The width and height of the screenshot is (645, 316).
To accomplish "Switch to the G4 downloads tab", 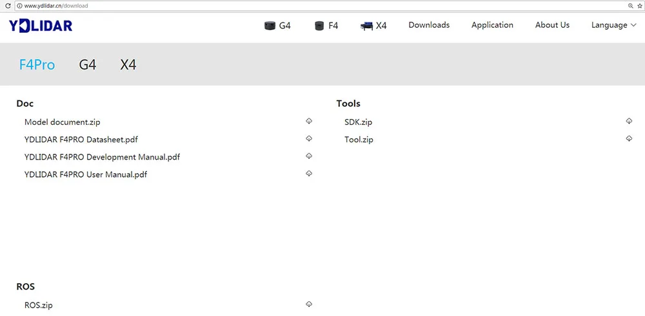I will coord(88,65).
